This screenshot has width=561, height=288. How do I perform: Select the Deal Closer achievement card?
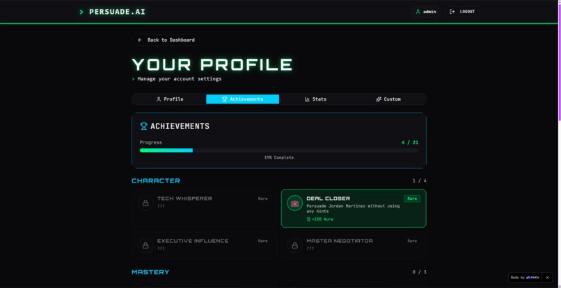click(x=354, y=208)
